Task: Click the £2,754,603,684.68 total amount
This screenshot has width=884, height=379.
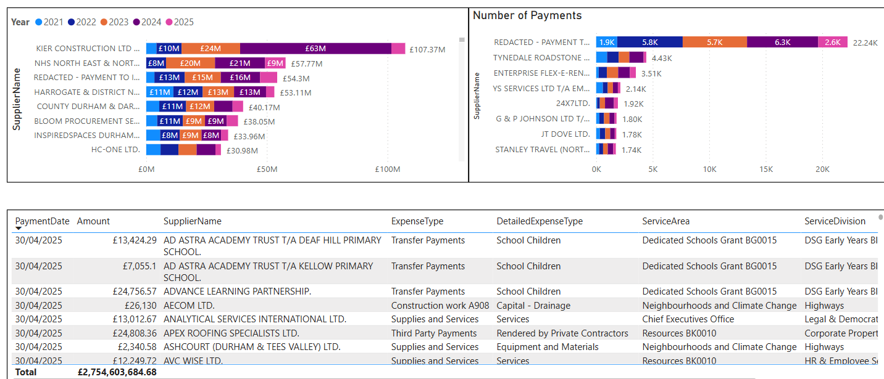Action: 117,372
